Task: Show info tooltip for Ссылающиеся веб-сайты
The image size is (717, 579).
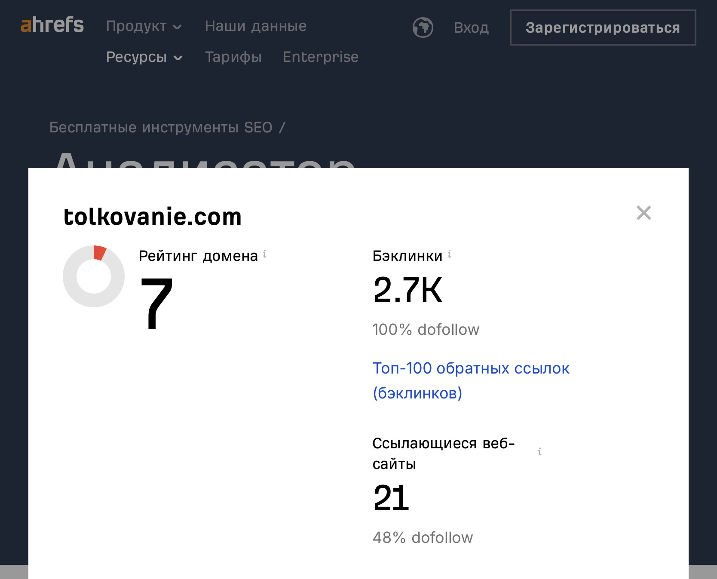Action: pos(540,452)
